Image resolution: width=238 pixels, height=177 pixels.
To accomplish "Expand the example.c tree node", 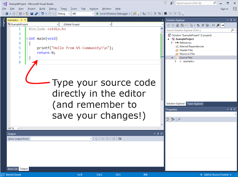I will coord(175,61).
